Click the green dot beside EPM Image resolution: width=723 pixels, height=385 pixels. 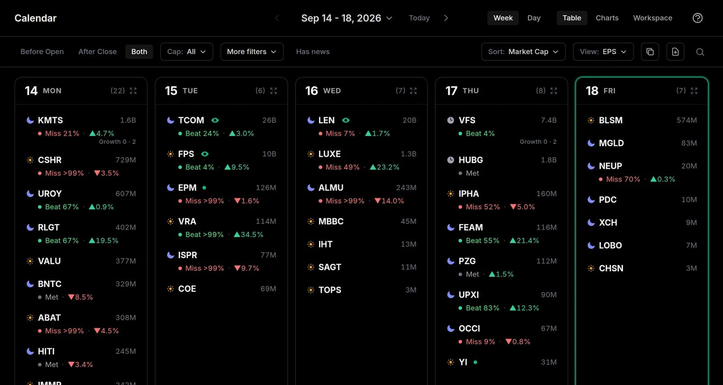coord(204,187)
